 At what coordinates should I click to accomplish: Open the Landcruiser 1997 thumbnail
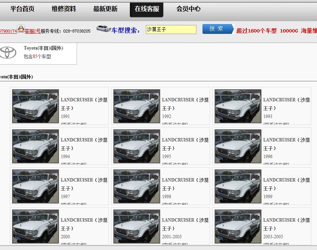(36, 186)
